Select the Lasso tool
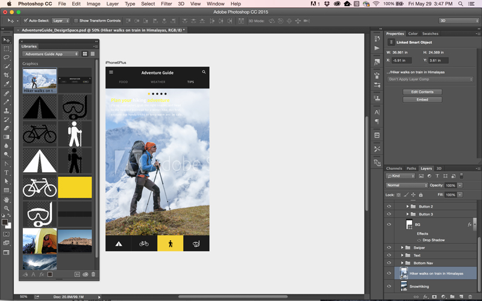The width and height of the screenshot is (482, 301). (x=7, y=58)
